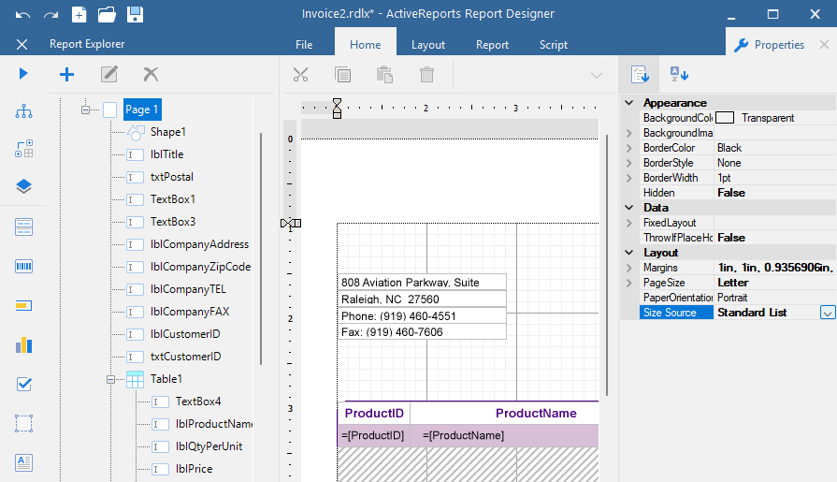Collapse the Appearance property category

[629, 103]
